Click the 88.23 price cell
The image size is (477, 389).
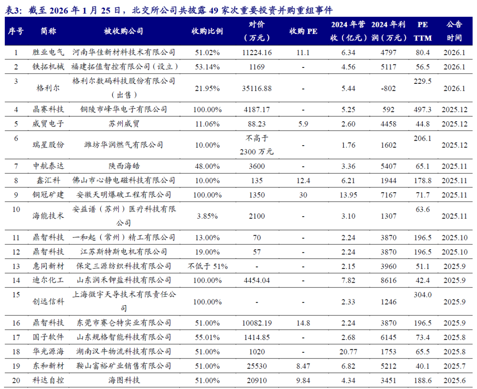click(257, 124)
